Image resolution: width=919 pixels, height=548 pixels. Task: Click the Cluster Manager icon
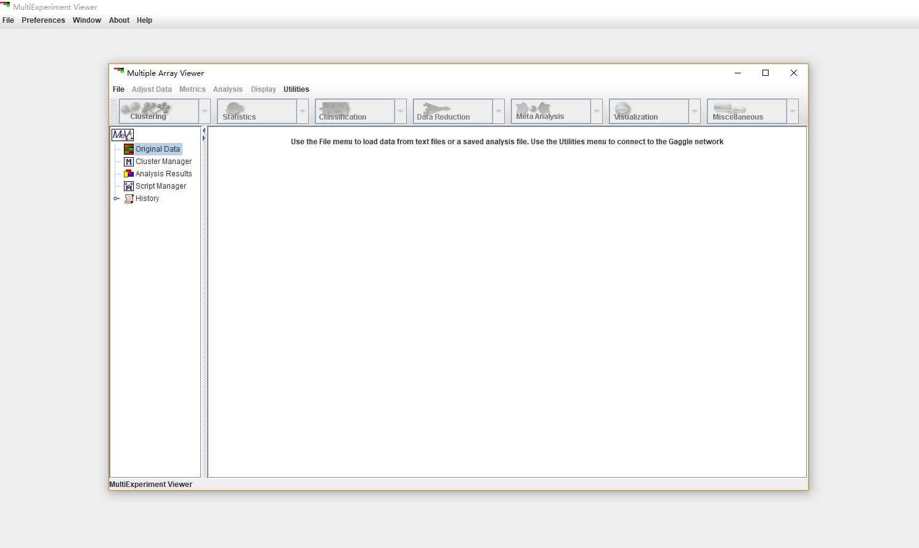tap(129, 162)
